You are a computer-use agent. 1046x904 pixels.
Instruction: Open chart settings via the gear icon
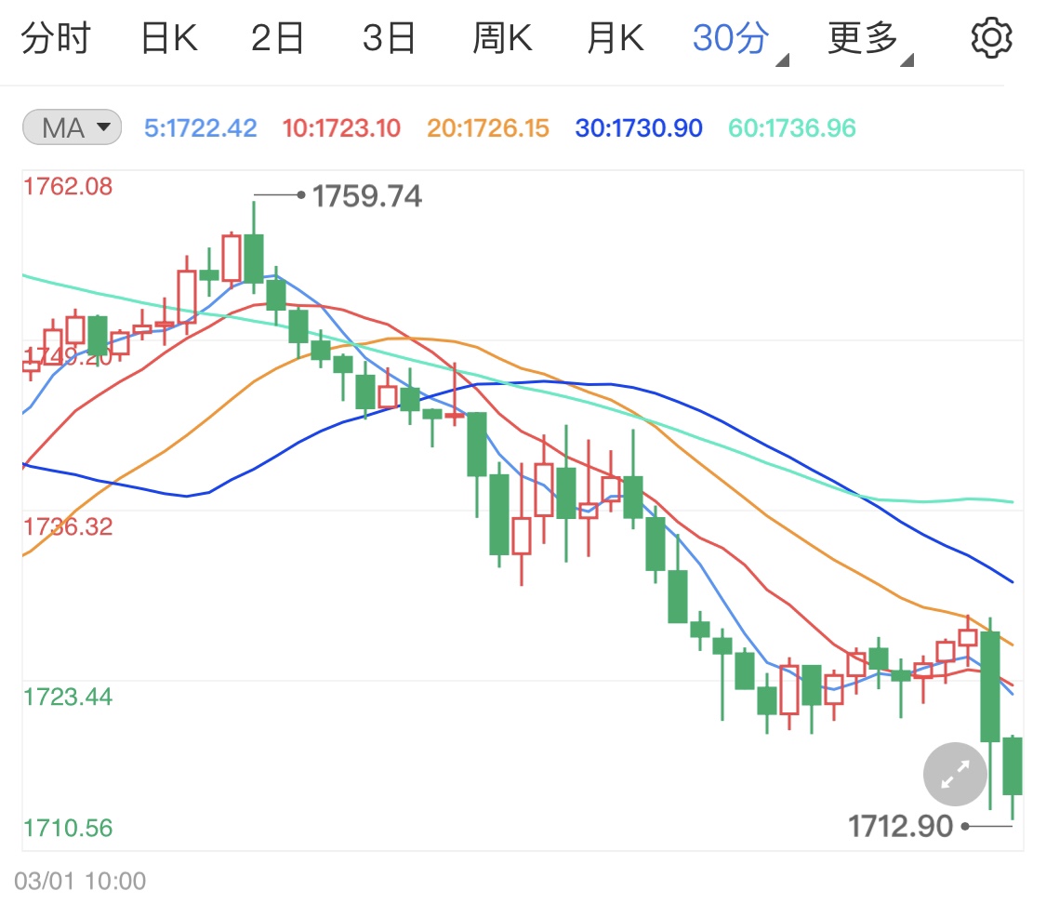(x=992, y=37)
